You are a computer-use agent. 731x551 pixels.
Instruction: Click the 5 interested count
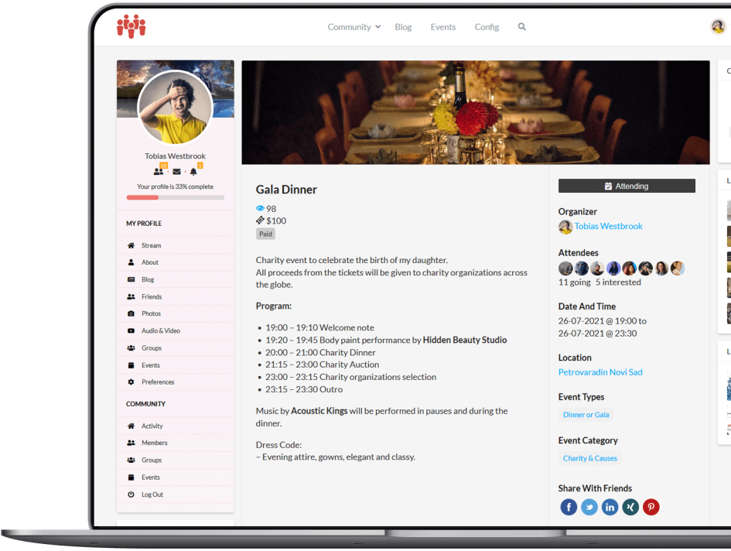(x=618, y=282)
